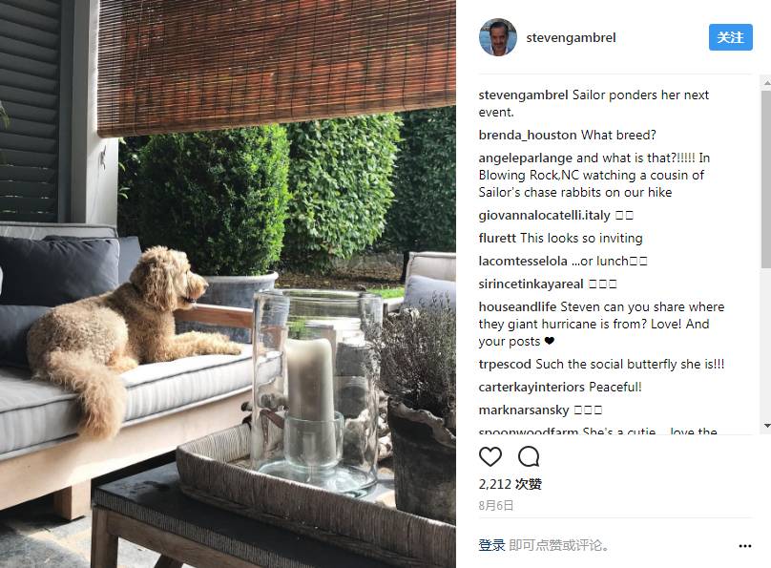The image size is (771, 568).
Task: Click the comments scrollbar up arrow
Action: pyautogui.click(x=766, y=83)
